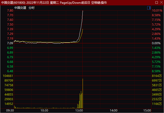Select the 6.58 price axis label
The height and width of the screenshot is (113, 164).
click(x=10, y=67)
